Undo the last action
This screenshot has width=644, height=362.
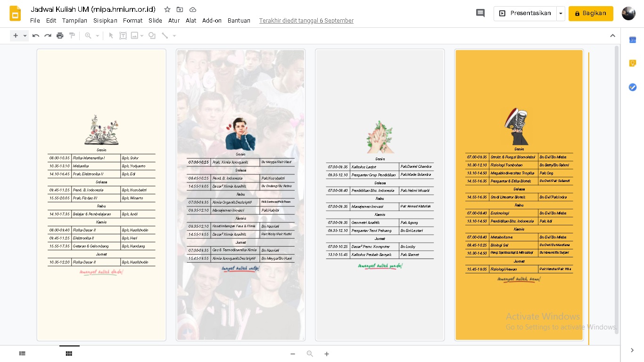[36, 35]
